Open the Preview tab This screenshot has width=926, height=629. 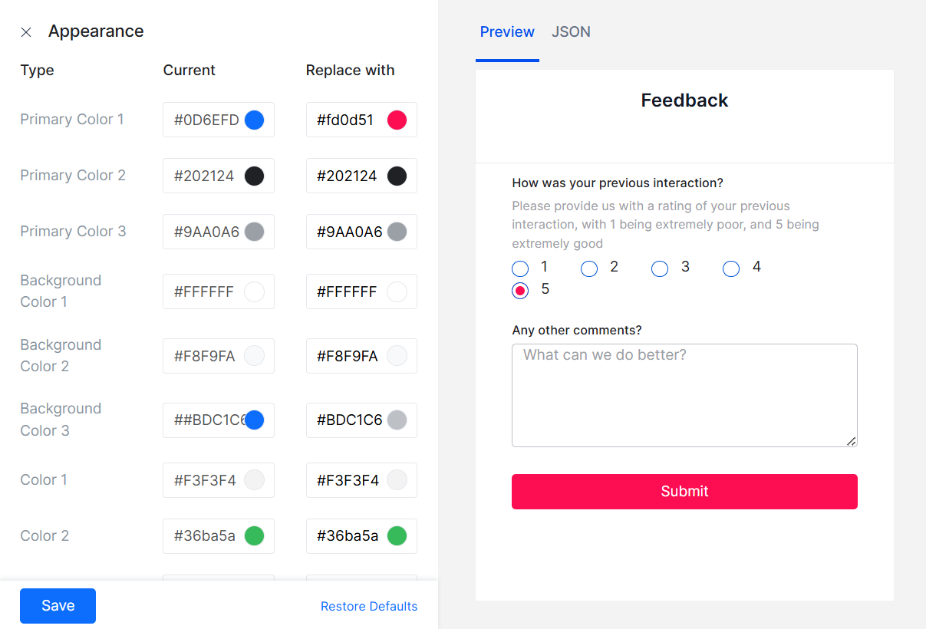coord(507,32)
